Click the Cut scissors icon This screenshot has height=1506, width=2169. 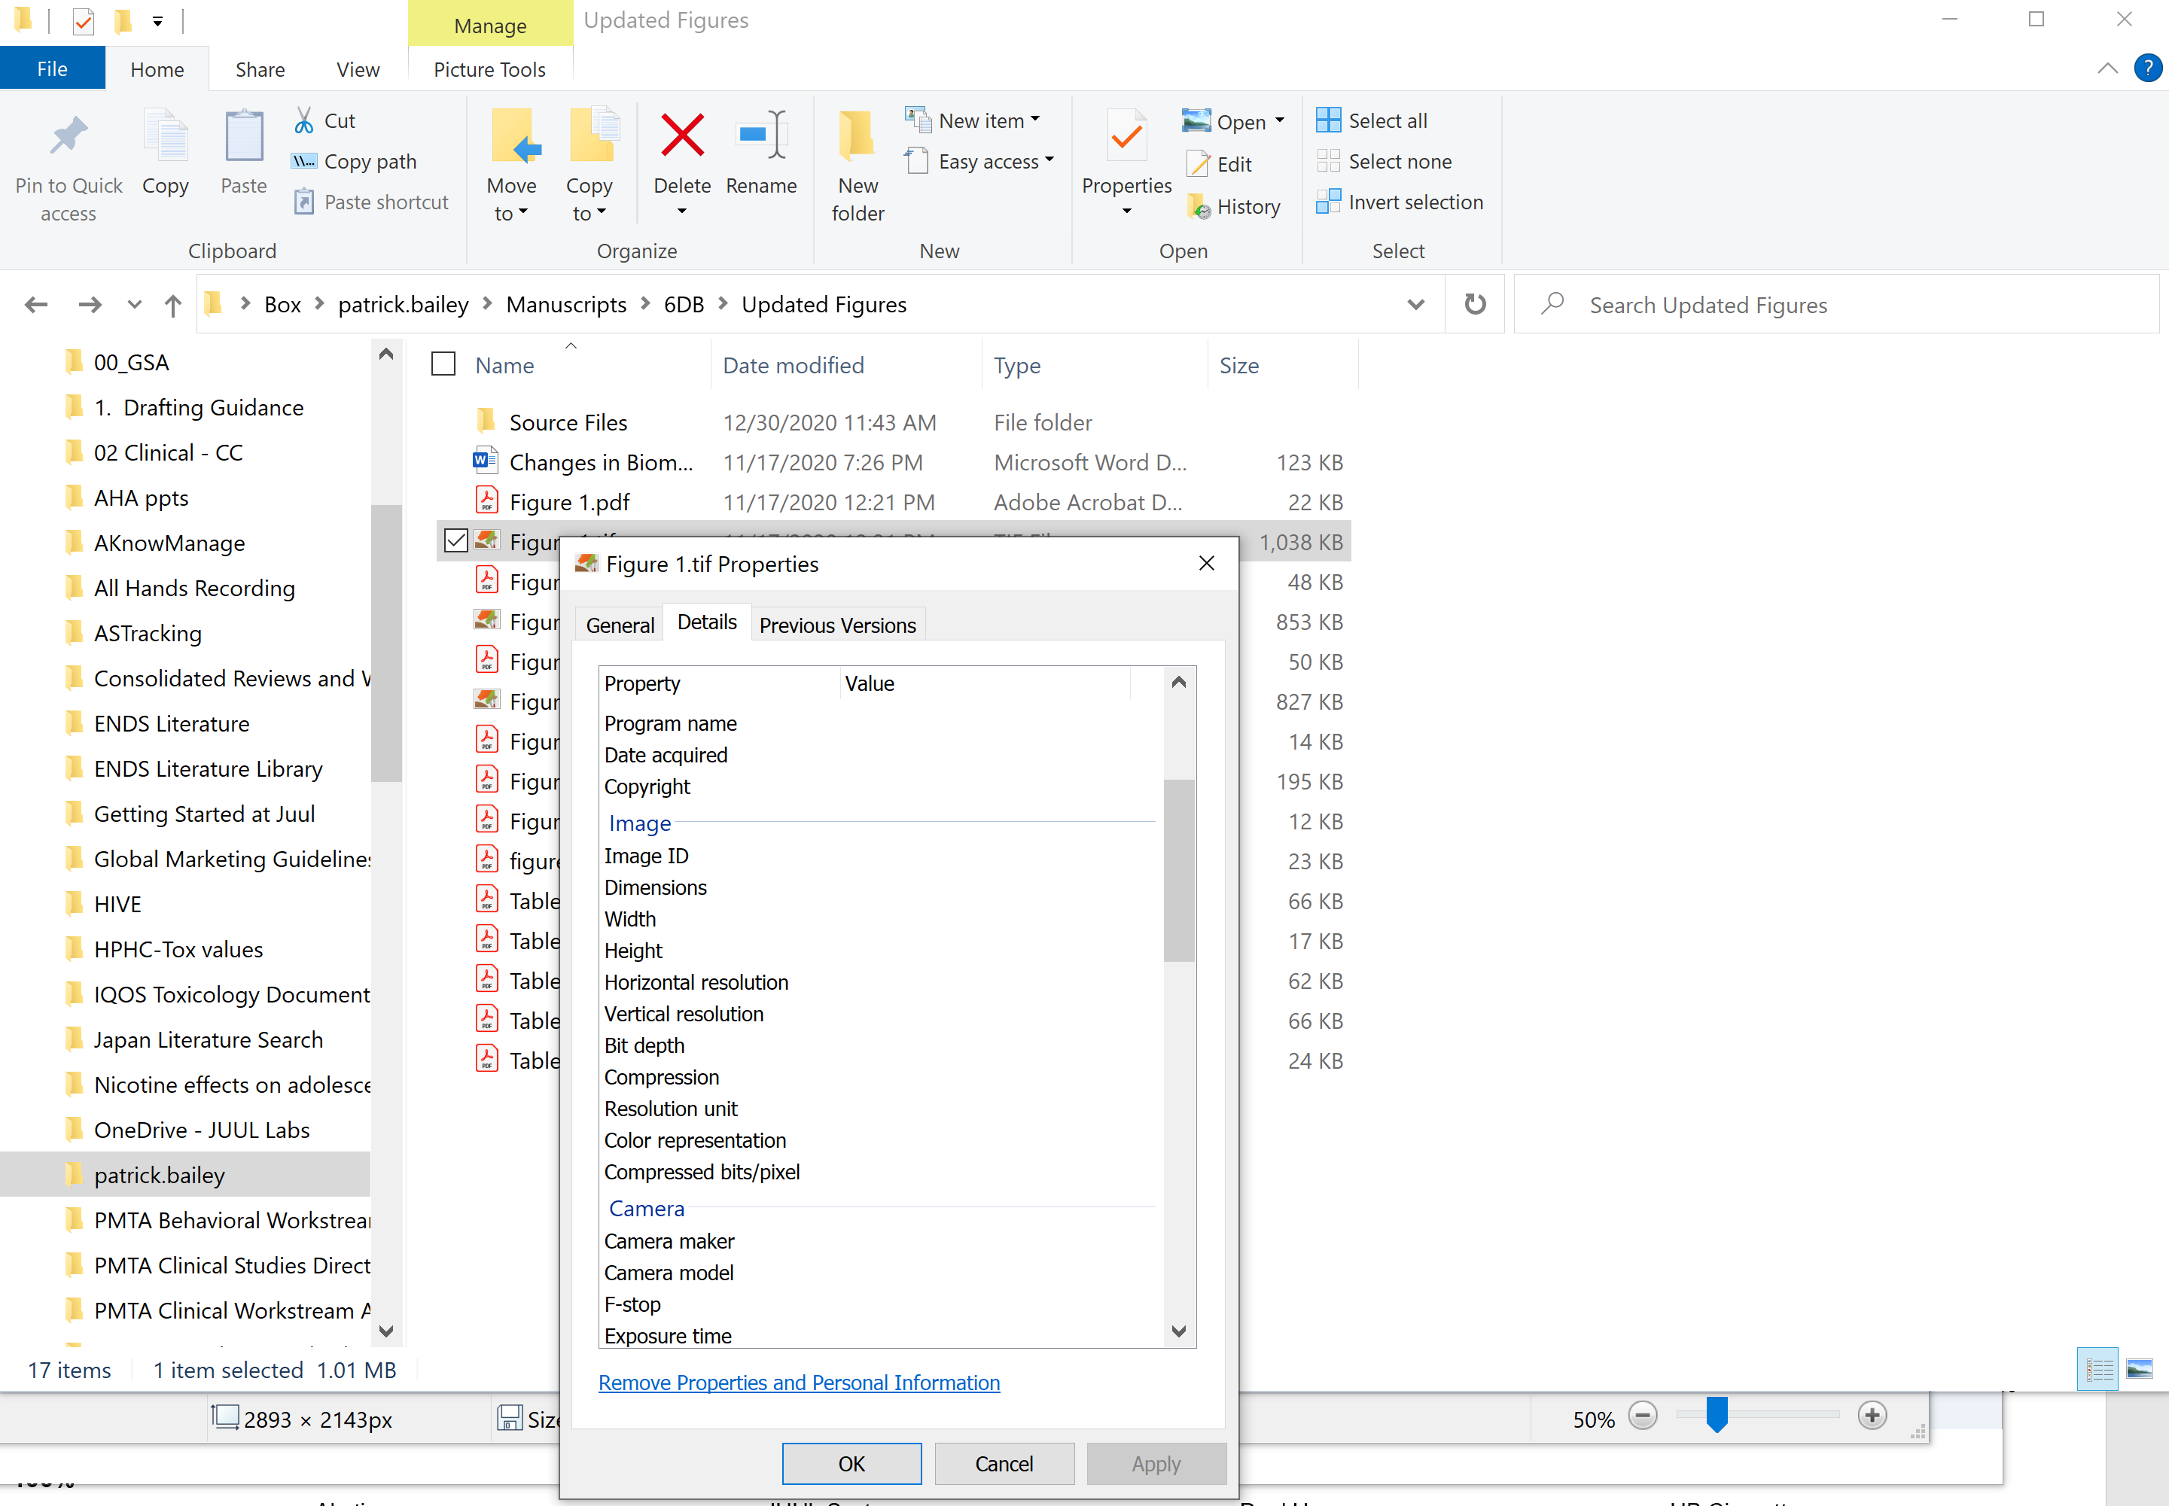pos(304,120)
